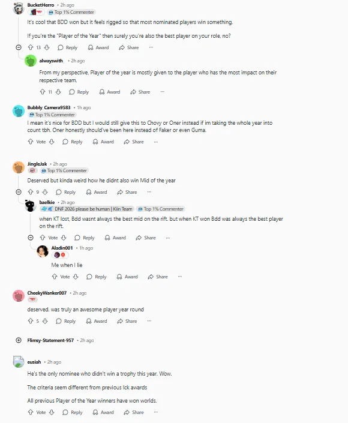Collapse baelkie's reply thread

click(x=31, y=238)
